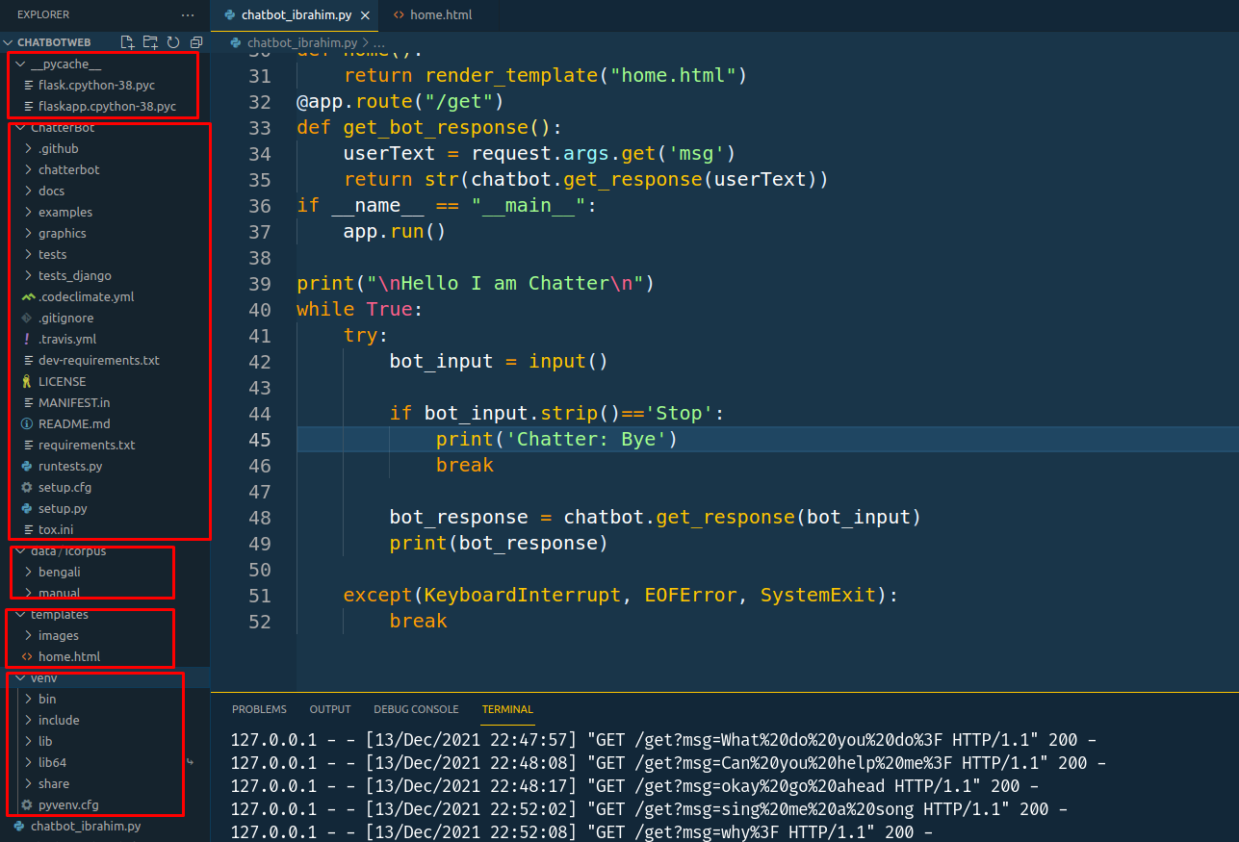Click line number 45 in the gutter
Image resolution: width=1239 pixels, height=842 pixels.
[x=260, y=439]
